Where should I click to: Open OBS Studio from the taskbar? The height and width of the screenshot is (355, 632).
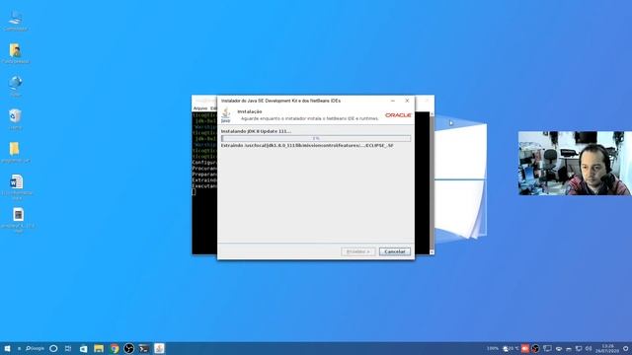(x=129, y=348)
